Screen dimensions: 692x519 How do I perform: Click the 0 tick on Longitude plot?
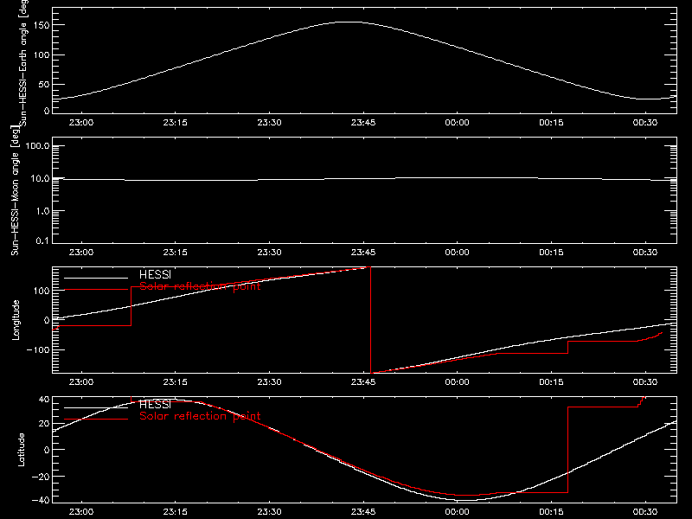click(47, 320)
